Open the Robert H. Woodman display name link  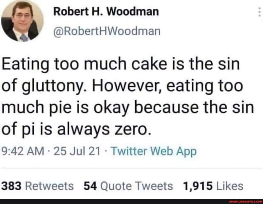pos(106,12)
